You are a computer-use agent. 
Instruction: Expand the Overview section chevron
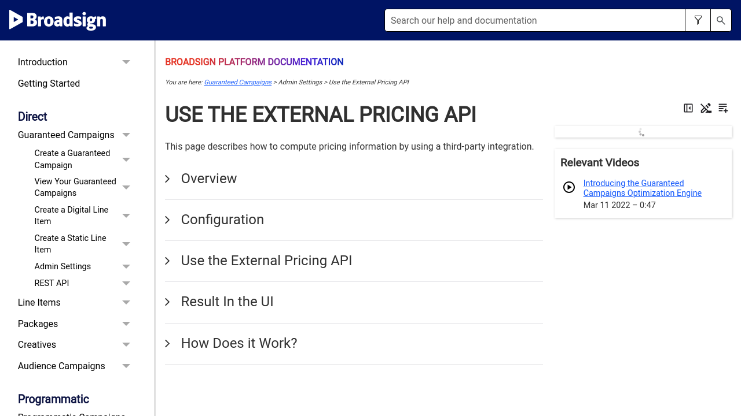[168, 179]
